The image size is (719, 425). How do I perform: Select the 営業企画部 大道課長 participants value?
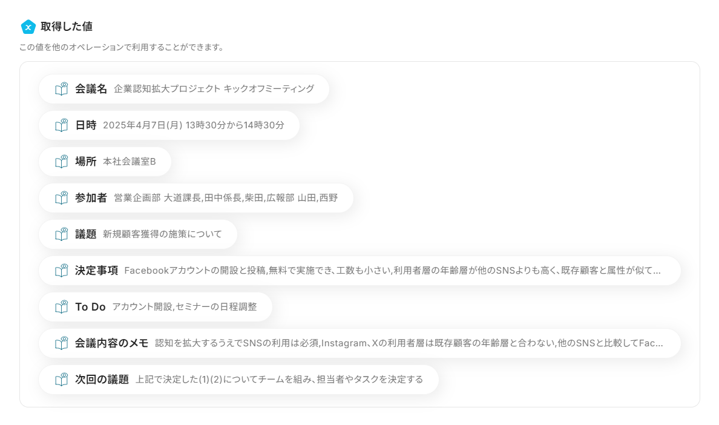225,198
